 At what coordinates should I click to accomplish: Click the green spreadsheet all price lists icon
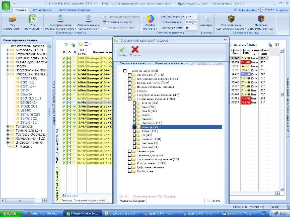(33, 19)
